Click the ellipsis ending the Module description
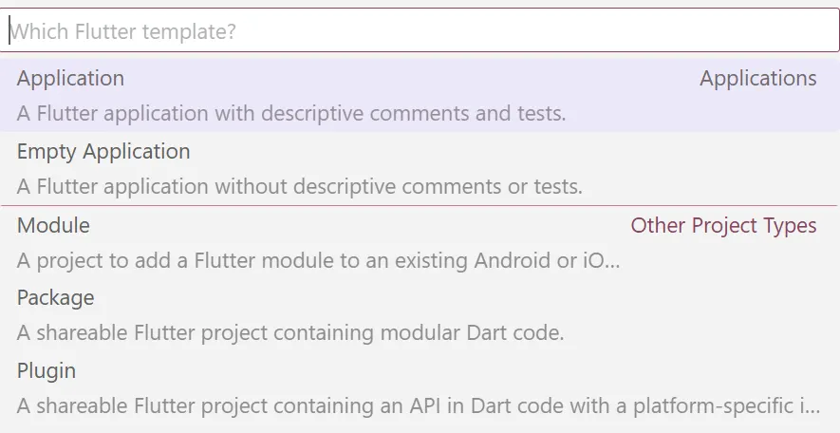Image resolution: width=840 pixels, height=433 pixels. (611, 262)
